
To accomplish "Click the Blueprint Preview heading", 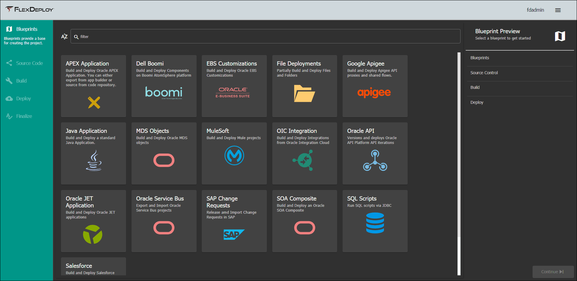I will (x=497, y=31).
